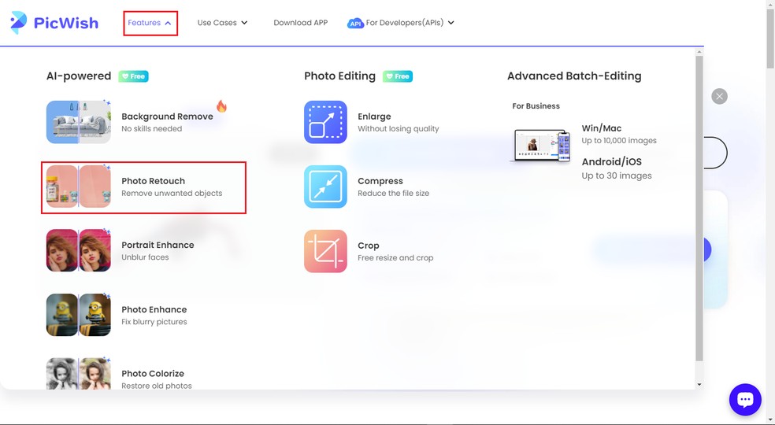The height and width of the screenshot is (425, 775).
Task: Click the 'Without losing quality' description
Action: tap(399, 129)
